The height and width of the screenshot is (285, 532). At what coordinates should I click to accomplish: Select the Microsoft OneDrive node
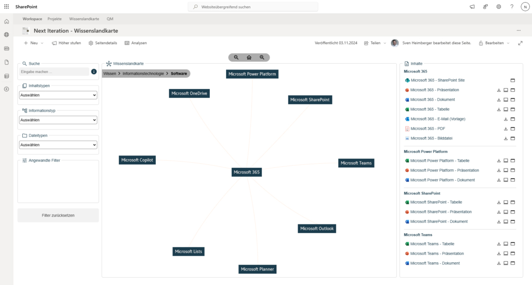tap(189, 93)
